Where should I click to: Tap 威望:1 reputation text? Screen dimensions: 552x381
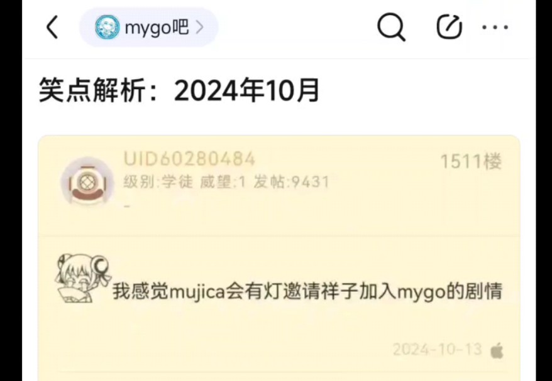[223, 182]
